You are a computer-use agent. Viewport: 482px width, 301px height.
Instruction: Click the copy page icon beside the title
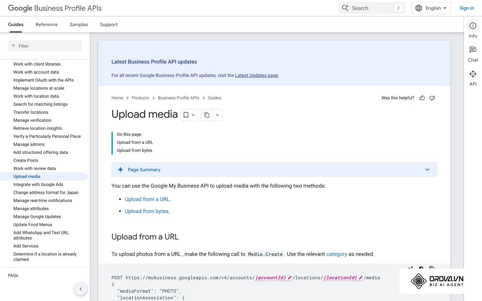pyautogui.click(x=207, y=115)
